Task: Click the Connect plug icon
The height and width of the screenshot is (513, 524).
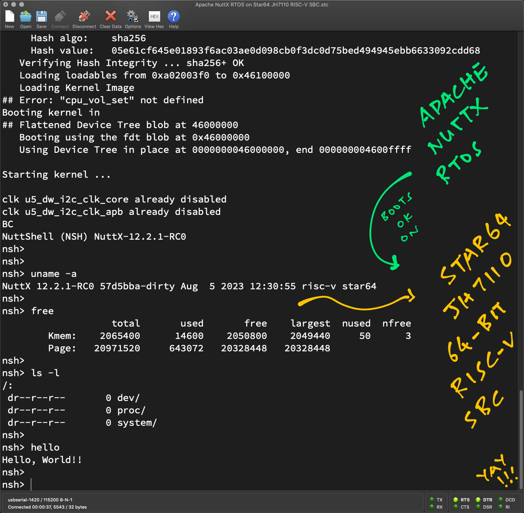Action: (60, 16)
